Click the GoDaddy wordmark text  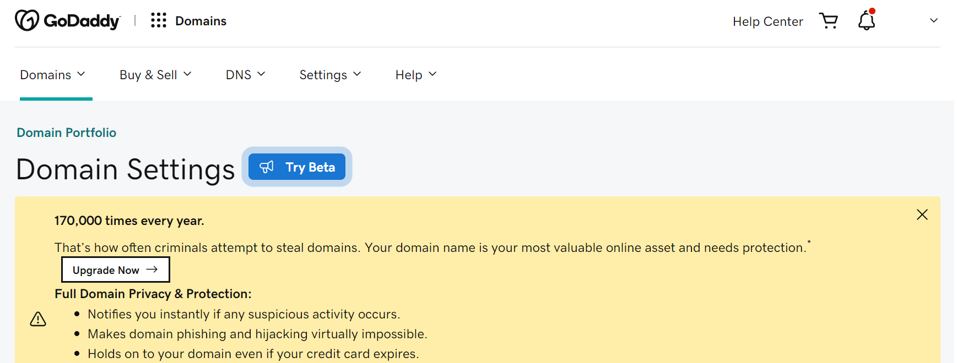(82, 21)
